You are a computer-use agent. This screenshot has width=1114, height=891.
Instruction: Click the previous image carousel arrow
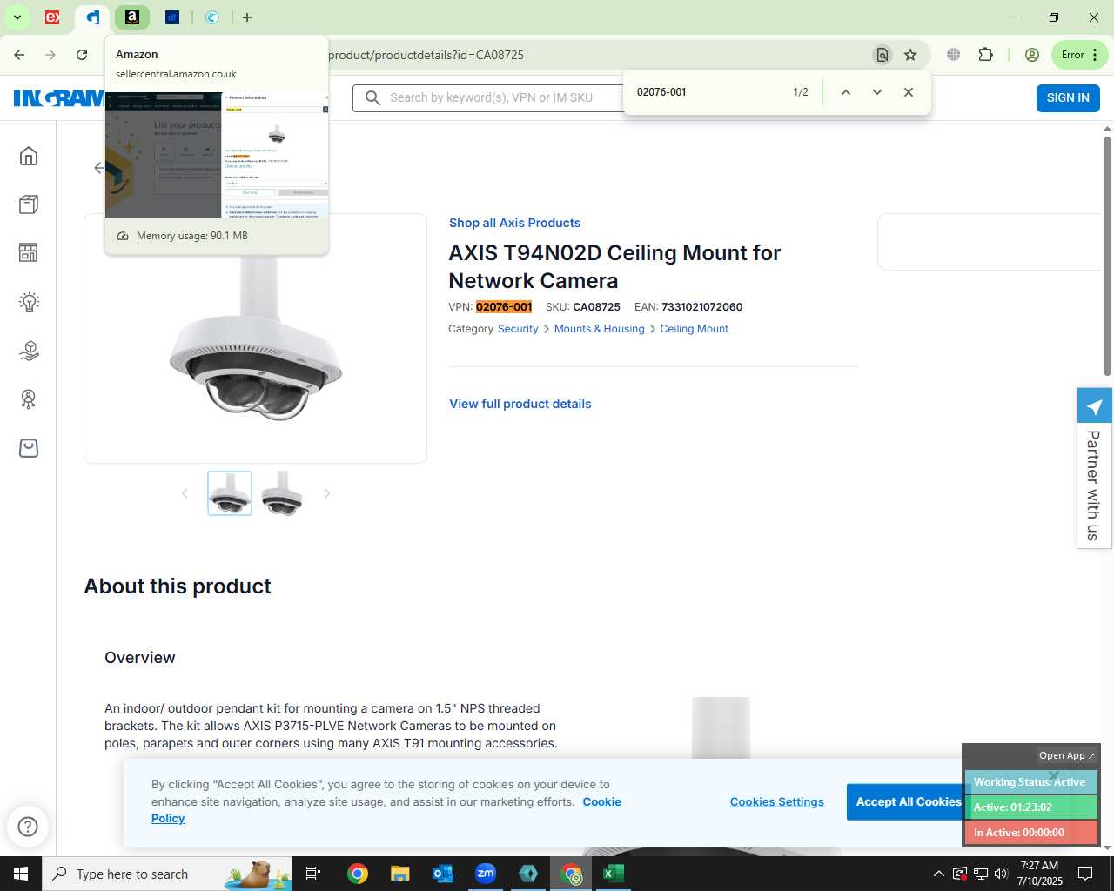coord(185,493)
